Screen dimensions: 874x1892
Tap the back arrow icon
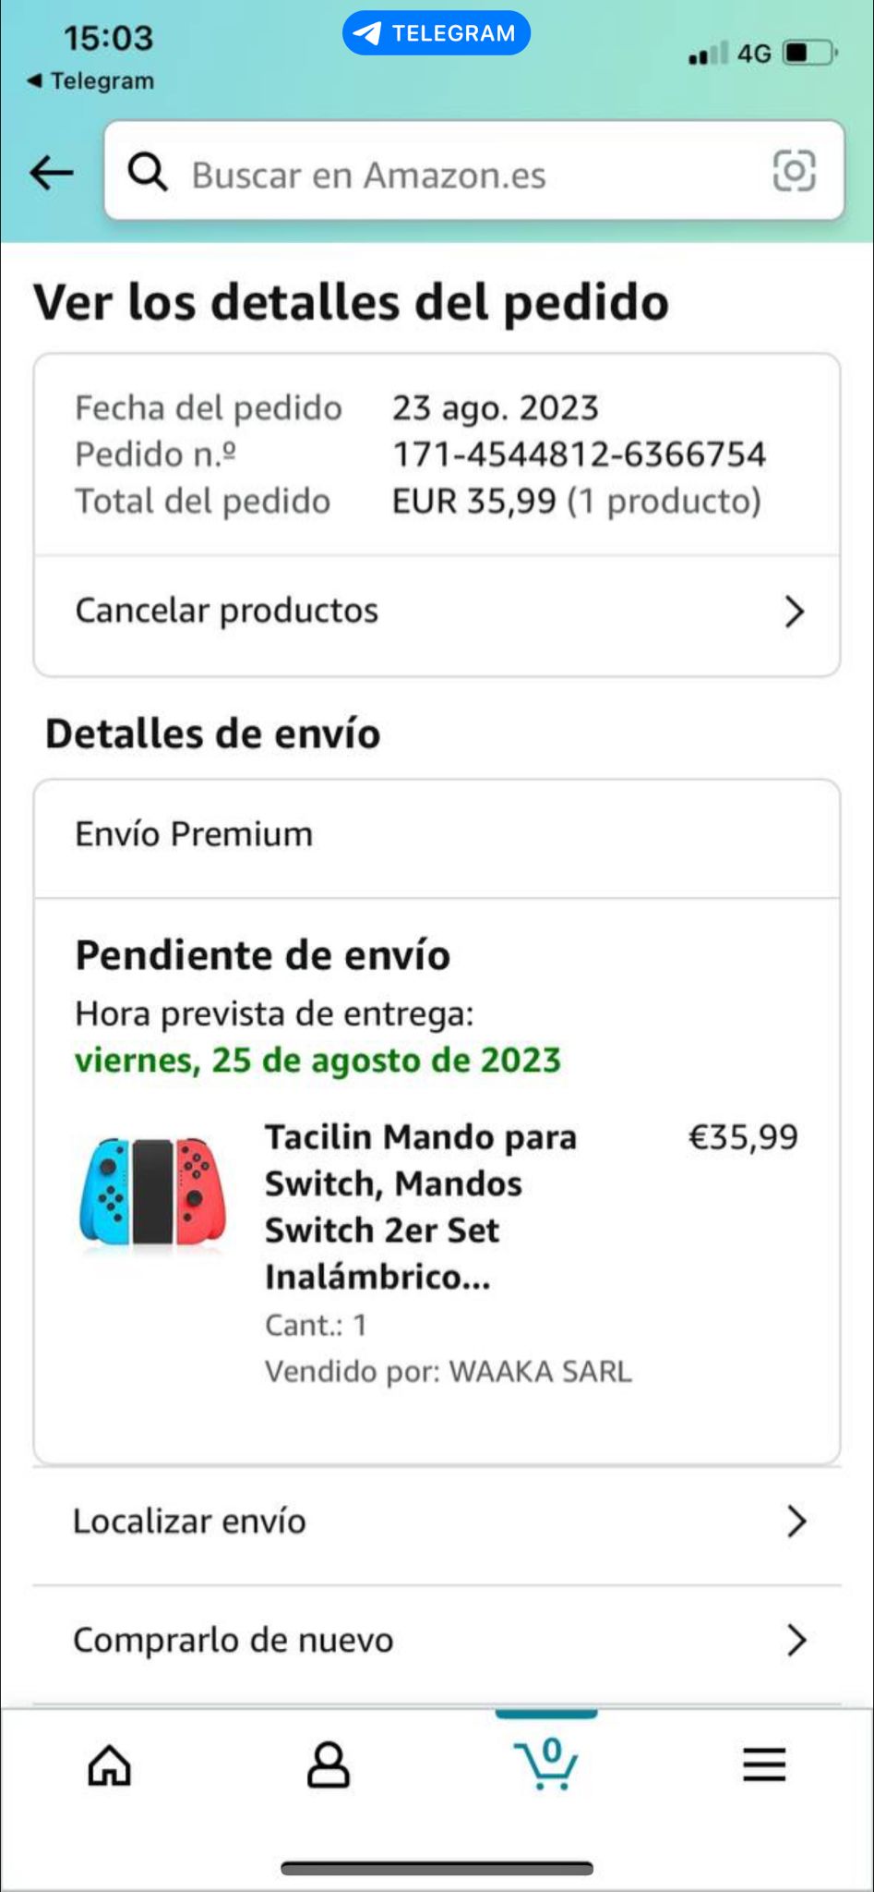click(x=52, y=172)
